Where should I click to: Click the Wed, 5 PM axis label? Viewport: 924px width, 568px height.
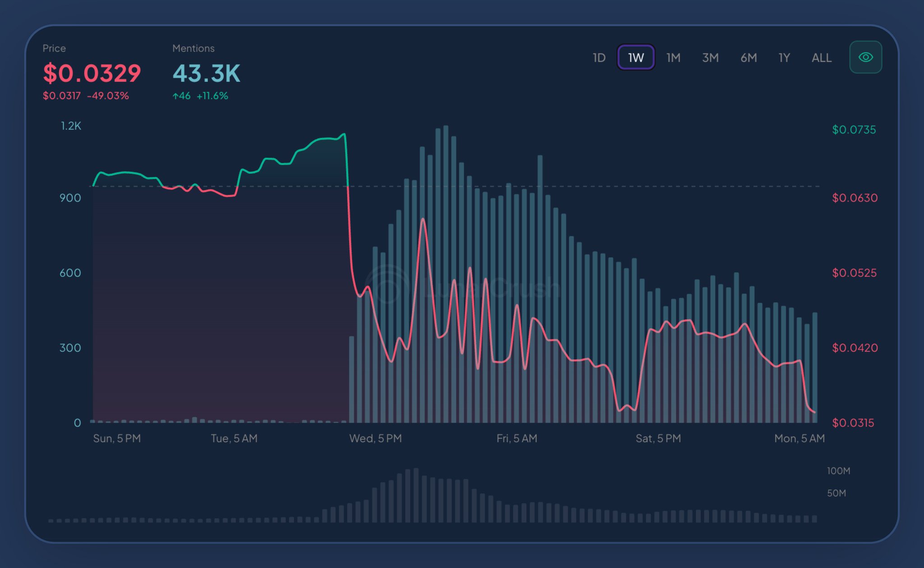point(375,438)
